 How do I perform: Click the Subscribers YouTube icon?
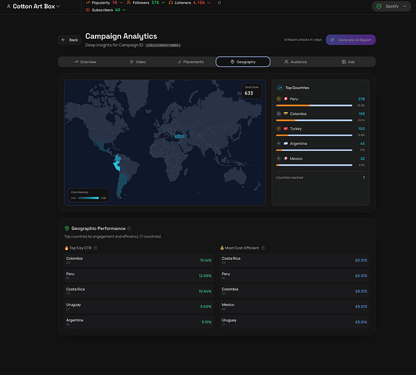point(87,10)
